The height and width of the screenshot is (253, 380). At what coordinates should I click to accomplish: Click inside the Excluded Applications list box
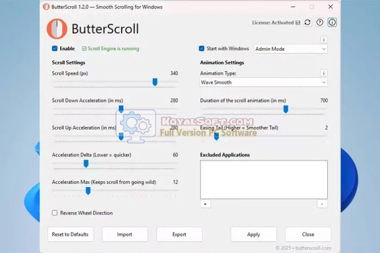click(264, 180)
